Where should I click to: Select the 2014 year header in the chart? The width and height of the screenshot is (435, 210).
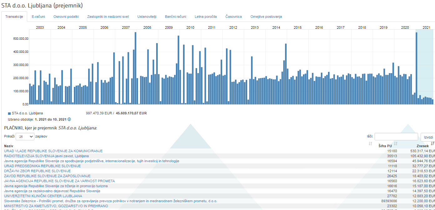point(276,27)
